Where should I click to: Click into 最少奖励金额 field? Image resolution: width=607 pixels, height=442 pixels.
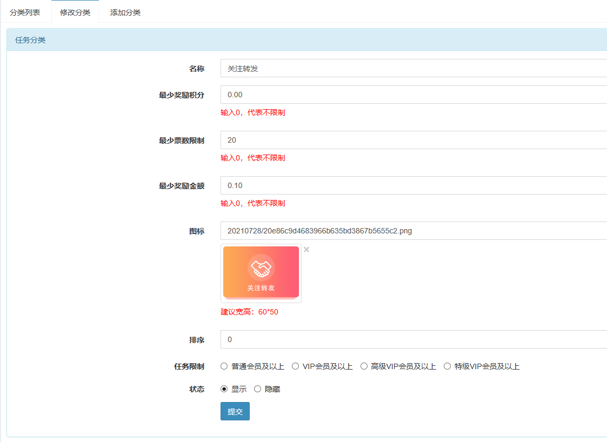click(x=413, y=185)
